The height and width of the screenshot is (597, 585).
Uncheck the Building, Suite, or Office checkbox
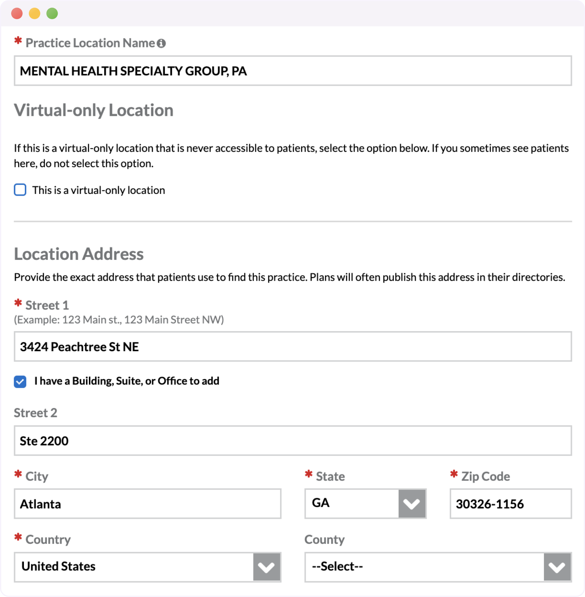point(20,382)
